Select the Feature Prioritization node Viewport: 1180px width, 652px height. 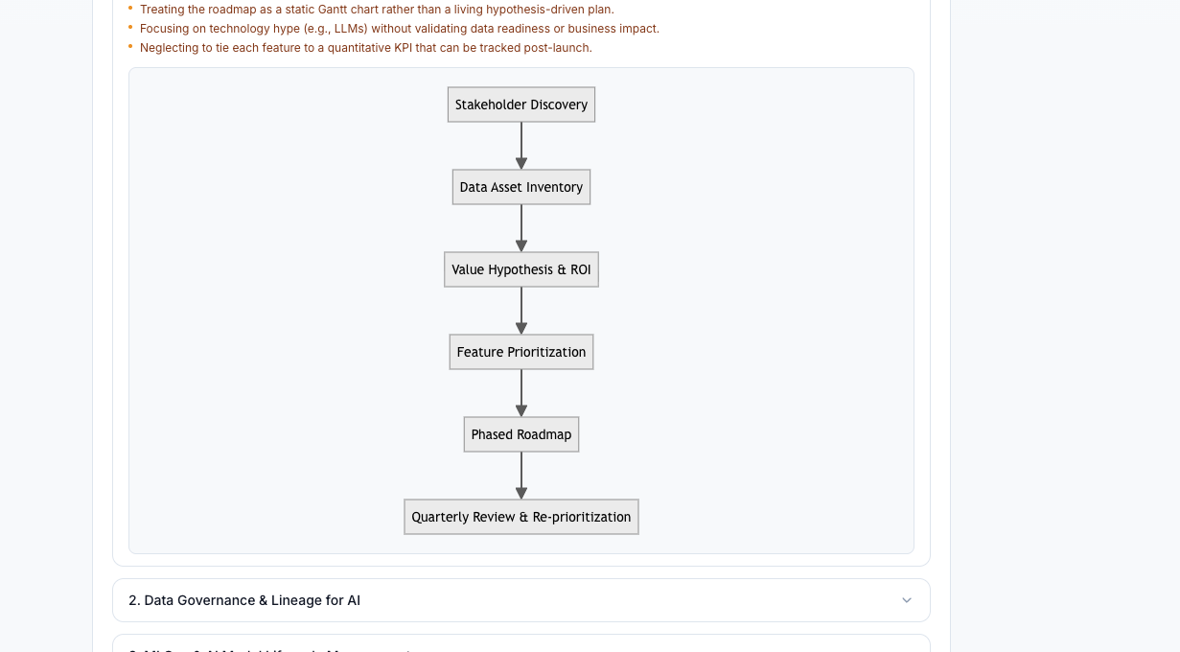pyautogui.click(x=521, y=352)
